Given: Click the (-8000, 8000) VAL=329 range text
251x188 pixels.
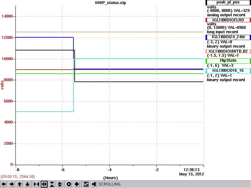Looking at the screenshot, I should (x=228, y=11).
